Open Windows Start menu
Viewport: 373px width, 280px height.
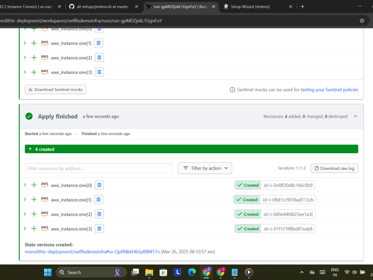(48, 272)
